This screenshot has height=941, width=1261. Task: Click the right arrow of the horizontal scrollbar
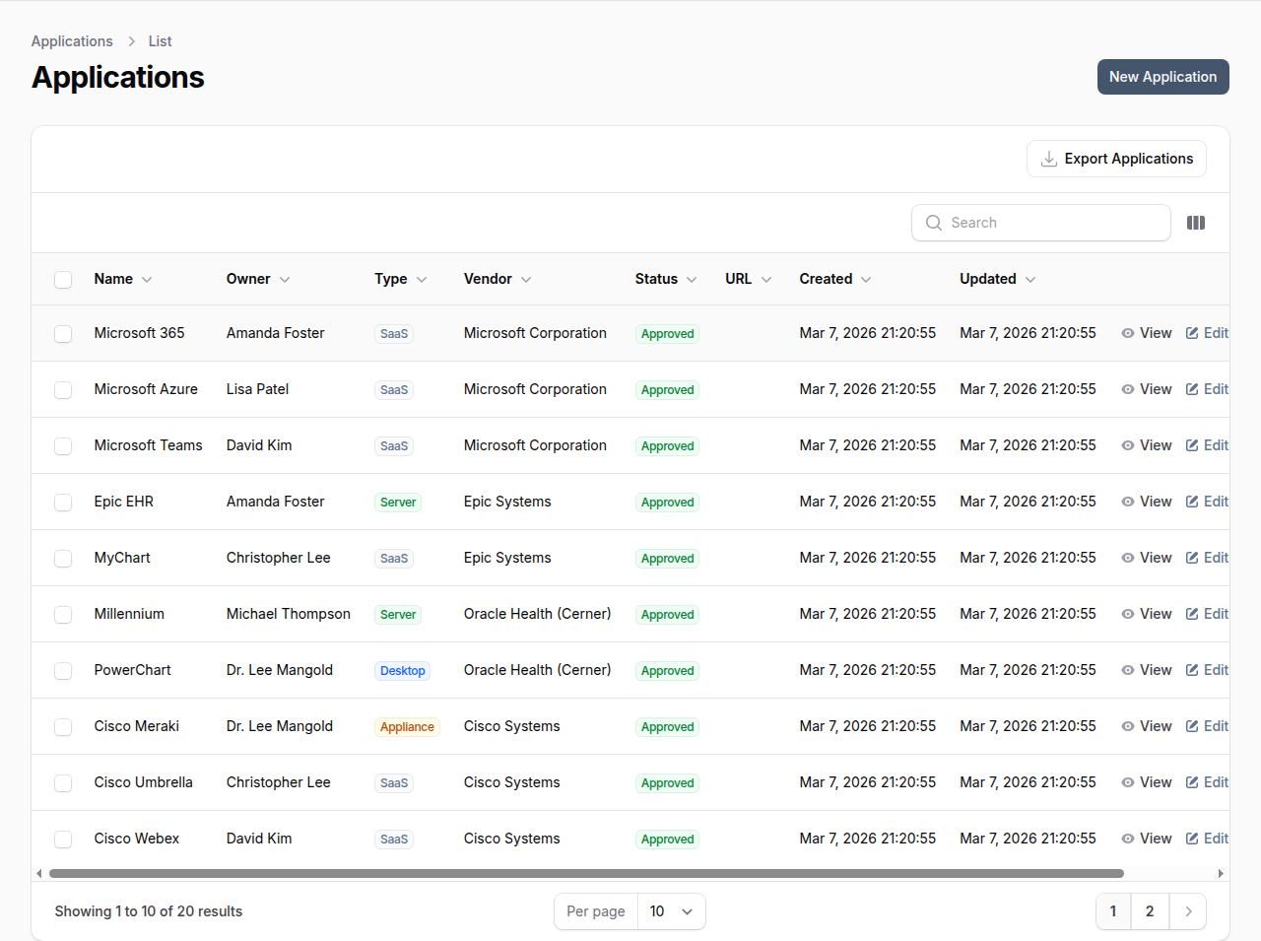point(1221,873)
